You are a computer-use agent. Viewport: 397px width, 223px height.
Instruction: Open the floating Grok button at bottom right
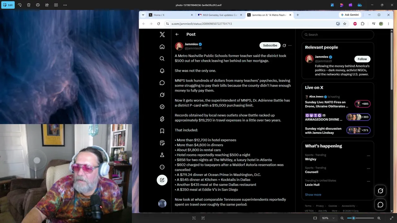point(380,191)
